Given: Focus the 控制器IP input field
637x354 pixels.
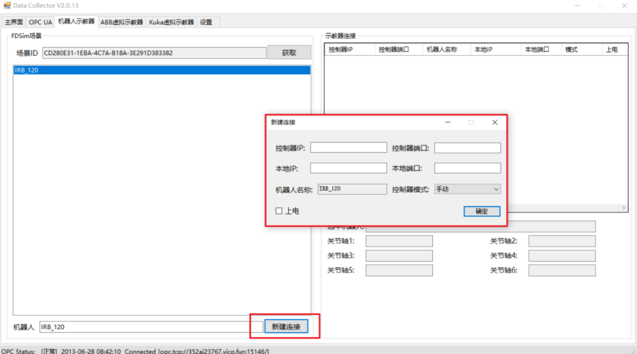Looking at the screenshot, I should [348, 148].
